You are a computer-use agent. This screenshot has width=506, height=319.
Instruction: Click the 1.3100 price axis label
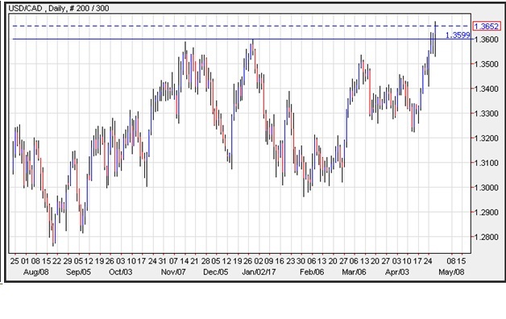487,163
